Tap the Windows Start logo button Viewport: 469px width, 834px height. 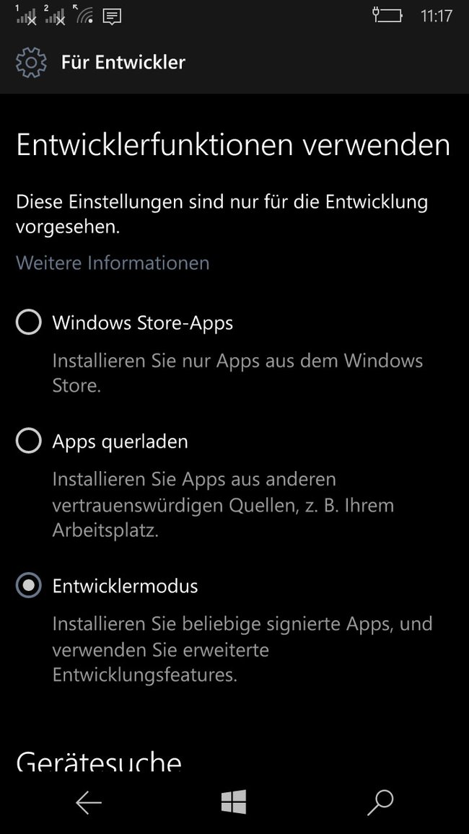(234, 802)
